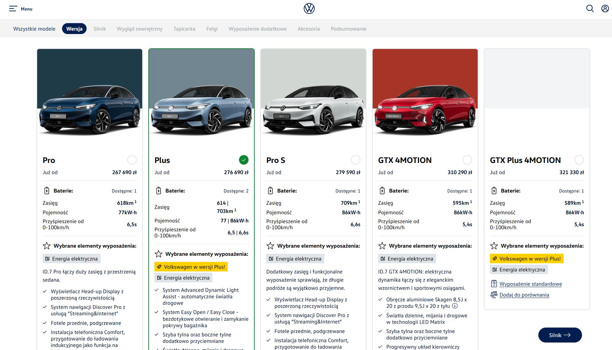
Task: Select the GTX 4MOTION radio button
Action: pyautogui.click(x=467, y=160)
